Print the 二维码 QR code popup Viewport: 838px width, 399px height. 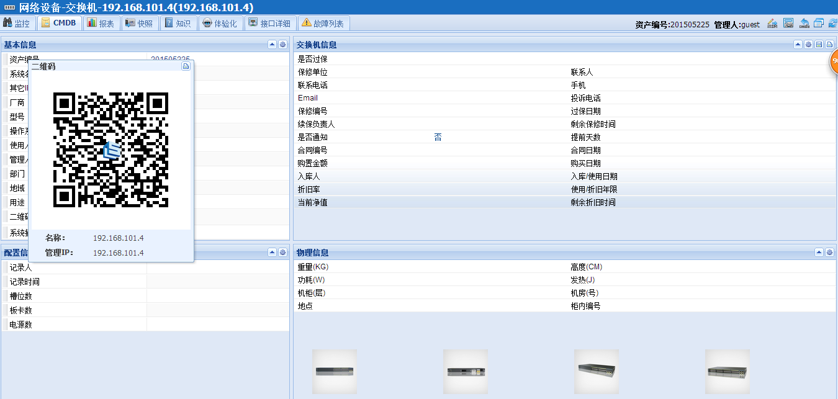point(186,66)
